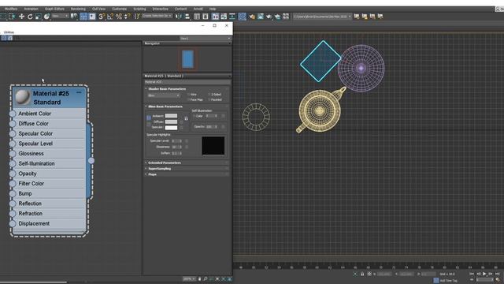Click the Pan hand tool in material editor footer
Image resolution: width=504 pixels, height=284 pixels.
[199, 278]
